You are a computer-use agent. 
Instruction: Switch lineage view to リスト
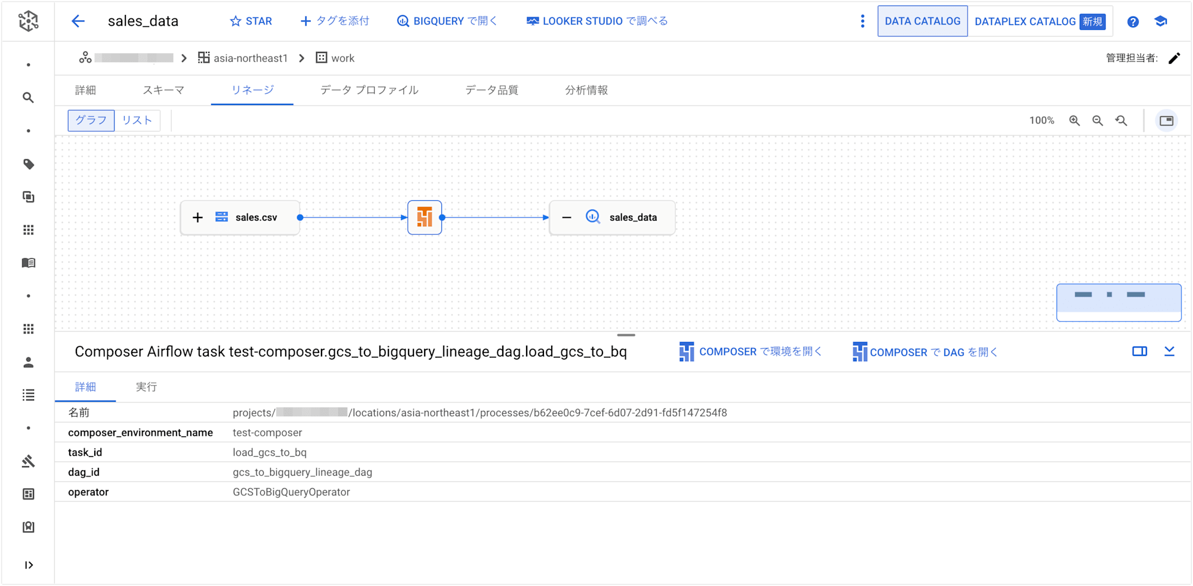(x=137, y=120)
